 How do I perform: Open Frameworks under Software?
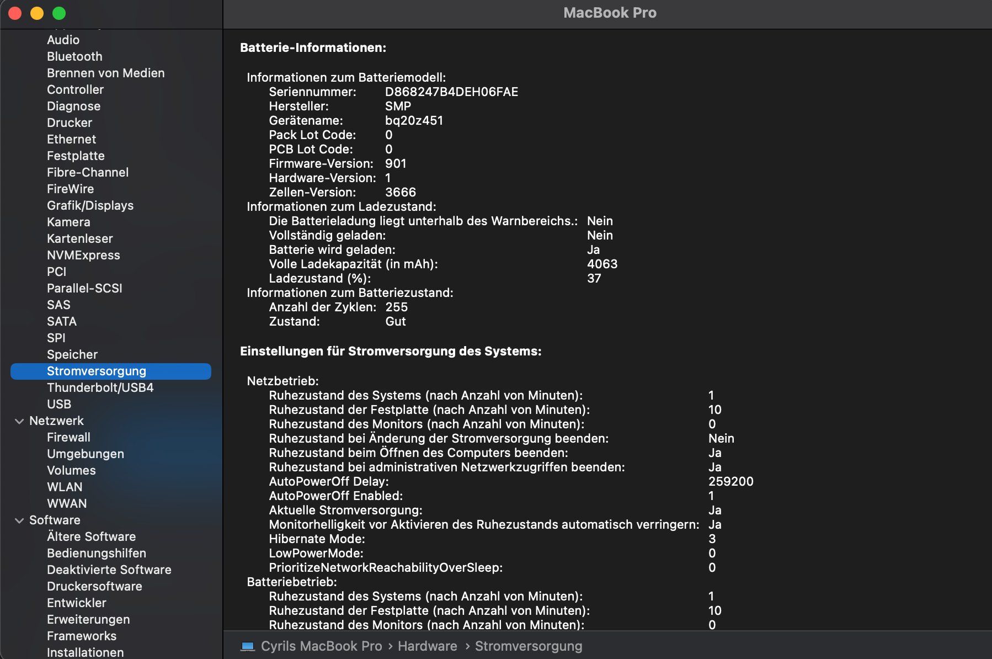tap(82, 636)
